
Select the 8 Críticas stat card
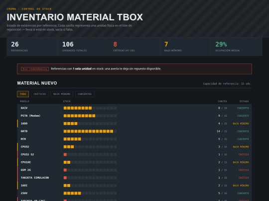tap(134, 47)
